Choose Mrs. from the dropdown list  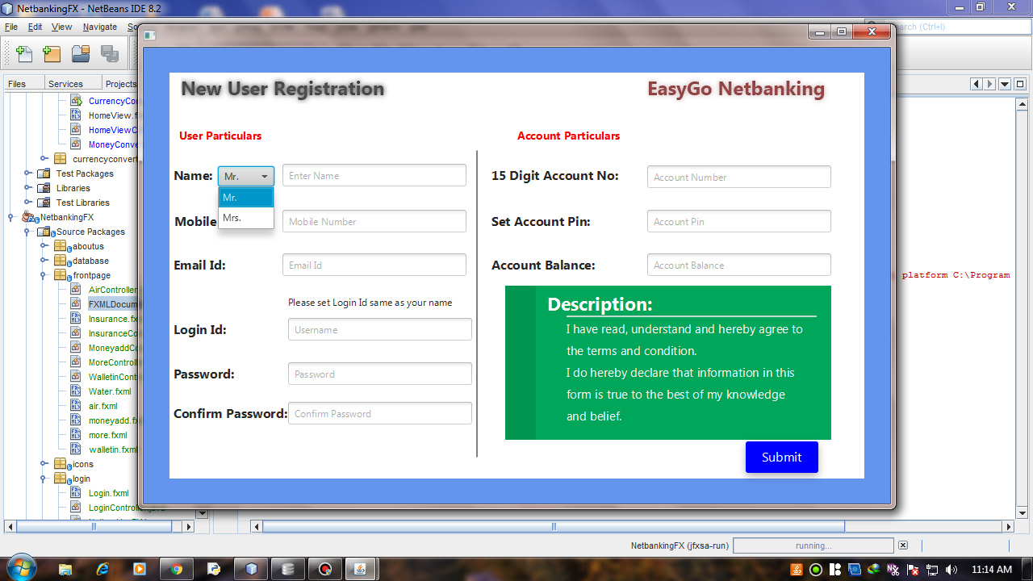tap(246, 218)
